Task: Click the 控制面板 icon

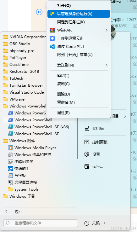Action: coord(87,142)
